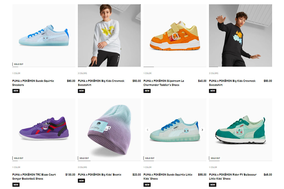Open the Charmander Toddler's Shoes image
284x189 pixels.
coord(175,35)
